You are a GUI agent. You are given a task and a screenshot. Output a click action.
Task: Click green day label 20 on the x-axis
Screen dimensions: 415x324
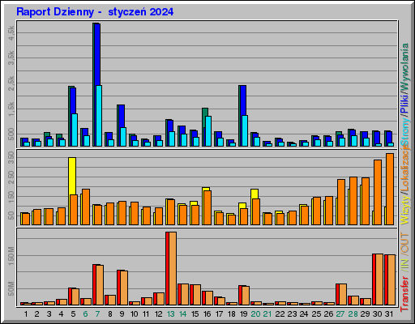tap(255, 314)
